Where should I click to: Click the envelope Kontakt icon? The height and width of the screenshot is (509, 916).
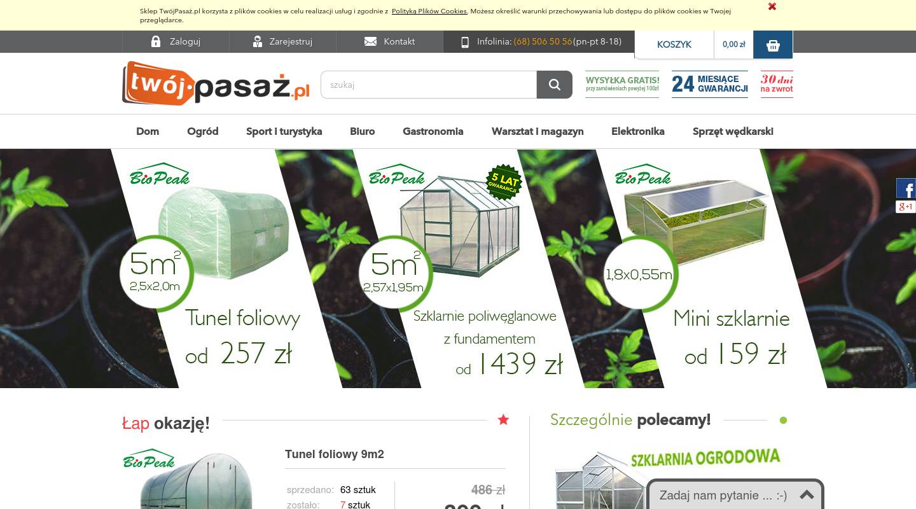pyautogui.click(x=370, y=41)
